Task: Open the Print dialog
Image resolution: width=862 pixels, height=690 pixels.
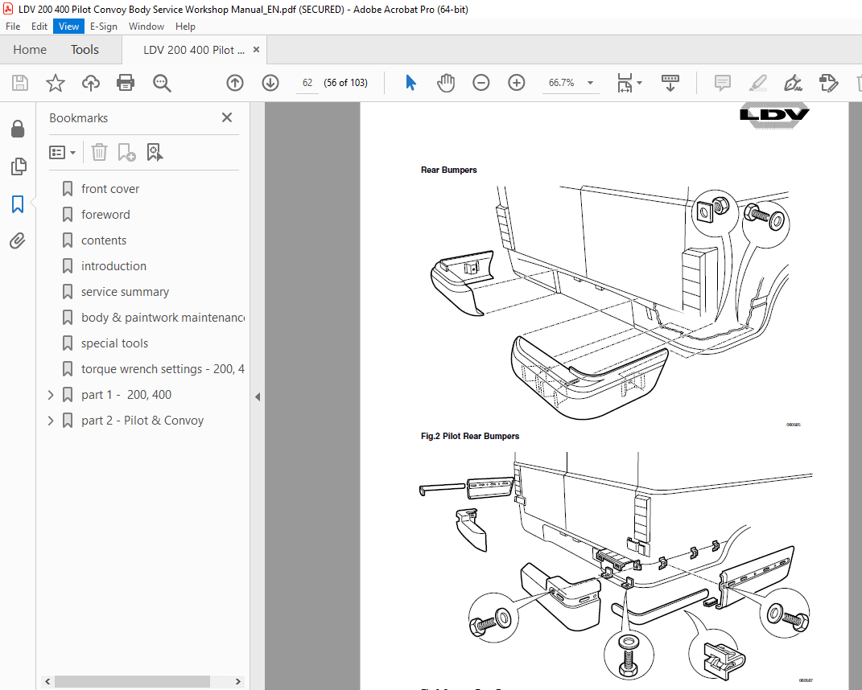Action: coord(126,82)
